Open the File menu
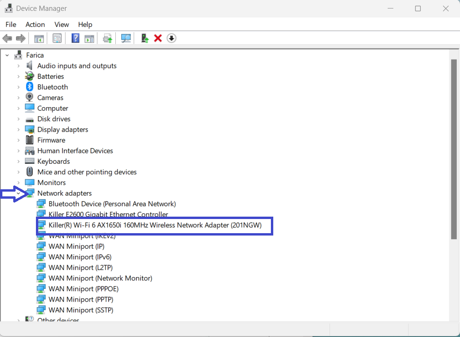460x337 pixels. (x=10, y=24)
